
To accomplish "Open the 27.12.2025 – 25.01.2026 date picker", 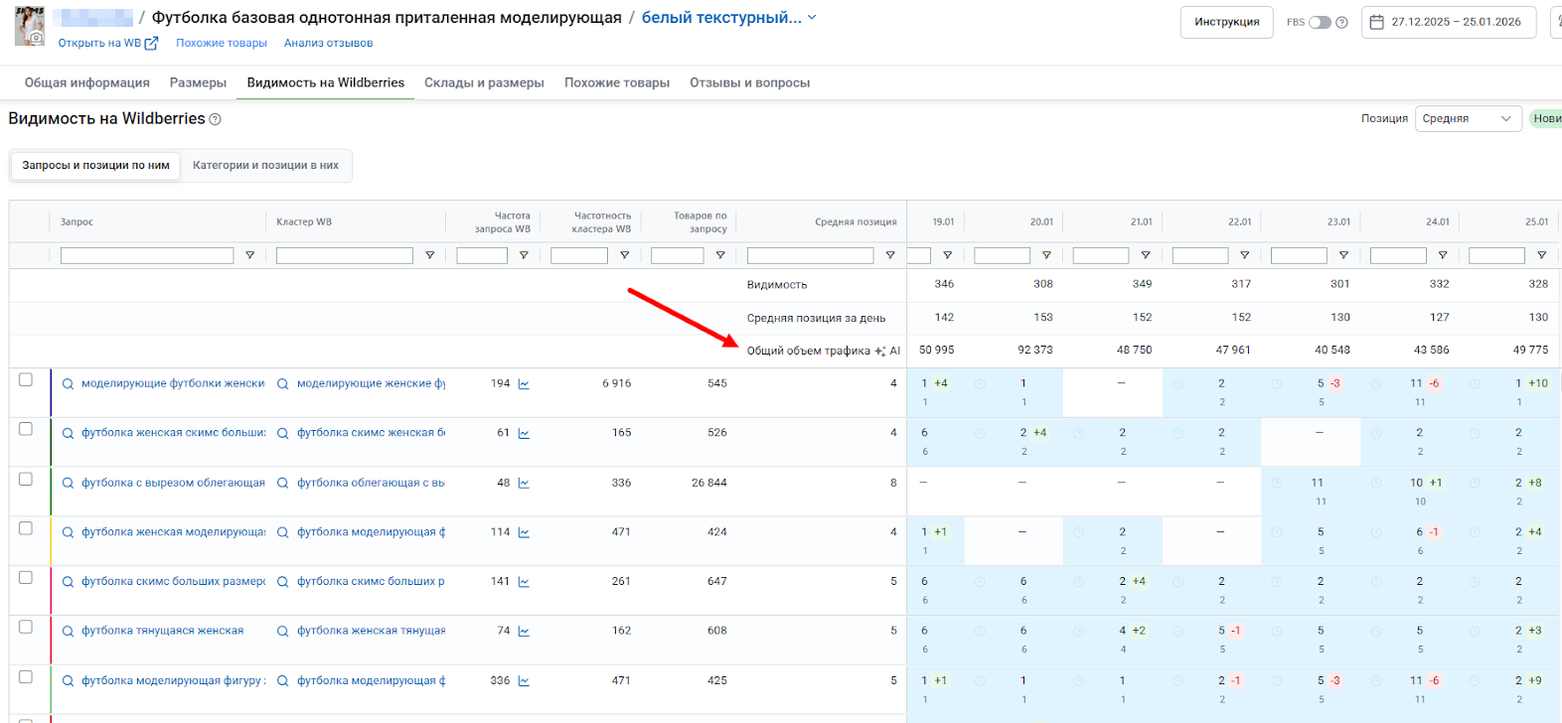I will pos(1455,22).
